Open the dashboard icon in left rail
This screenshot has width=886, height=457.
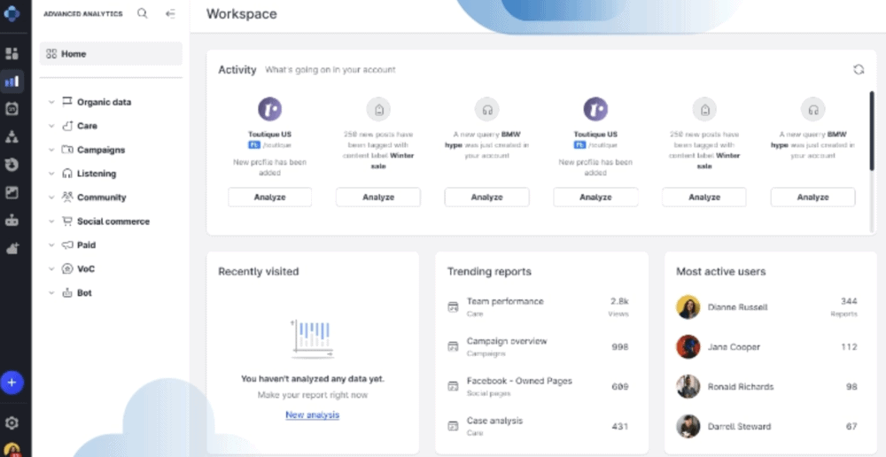(x=12, y=54)
